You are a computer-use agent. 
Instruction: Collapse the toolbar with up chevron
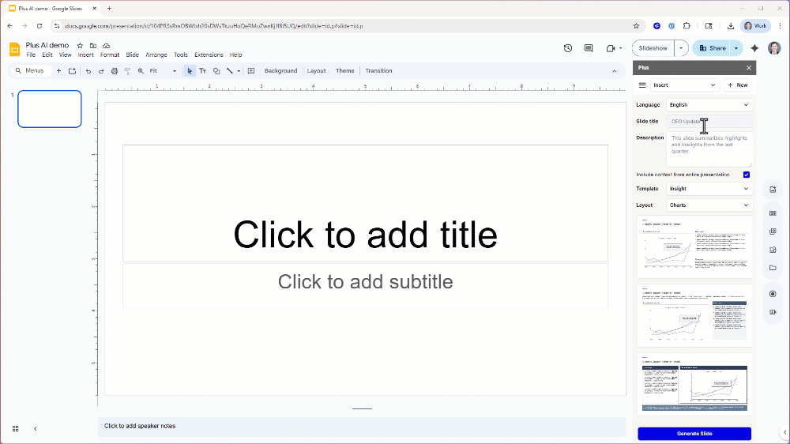pyautogui.click(x=614, y=71)
